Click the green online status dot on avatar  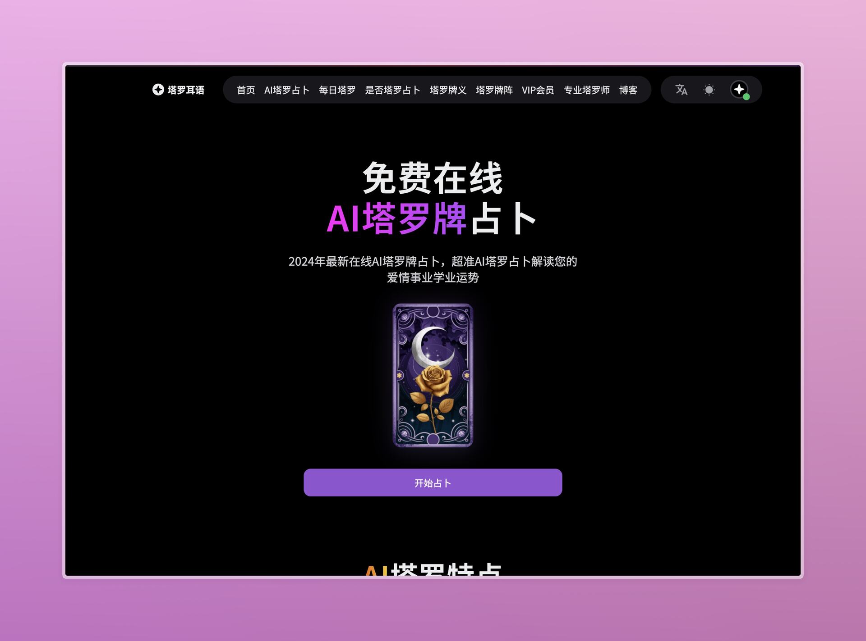[746, 97]
